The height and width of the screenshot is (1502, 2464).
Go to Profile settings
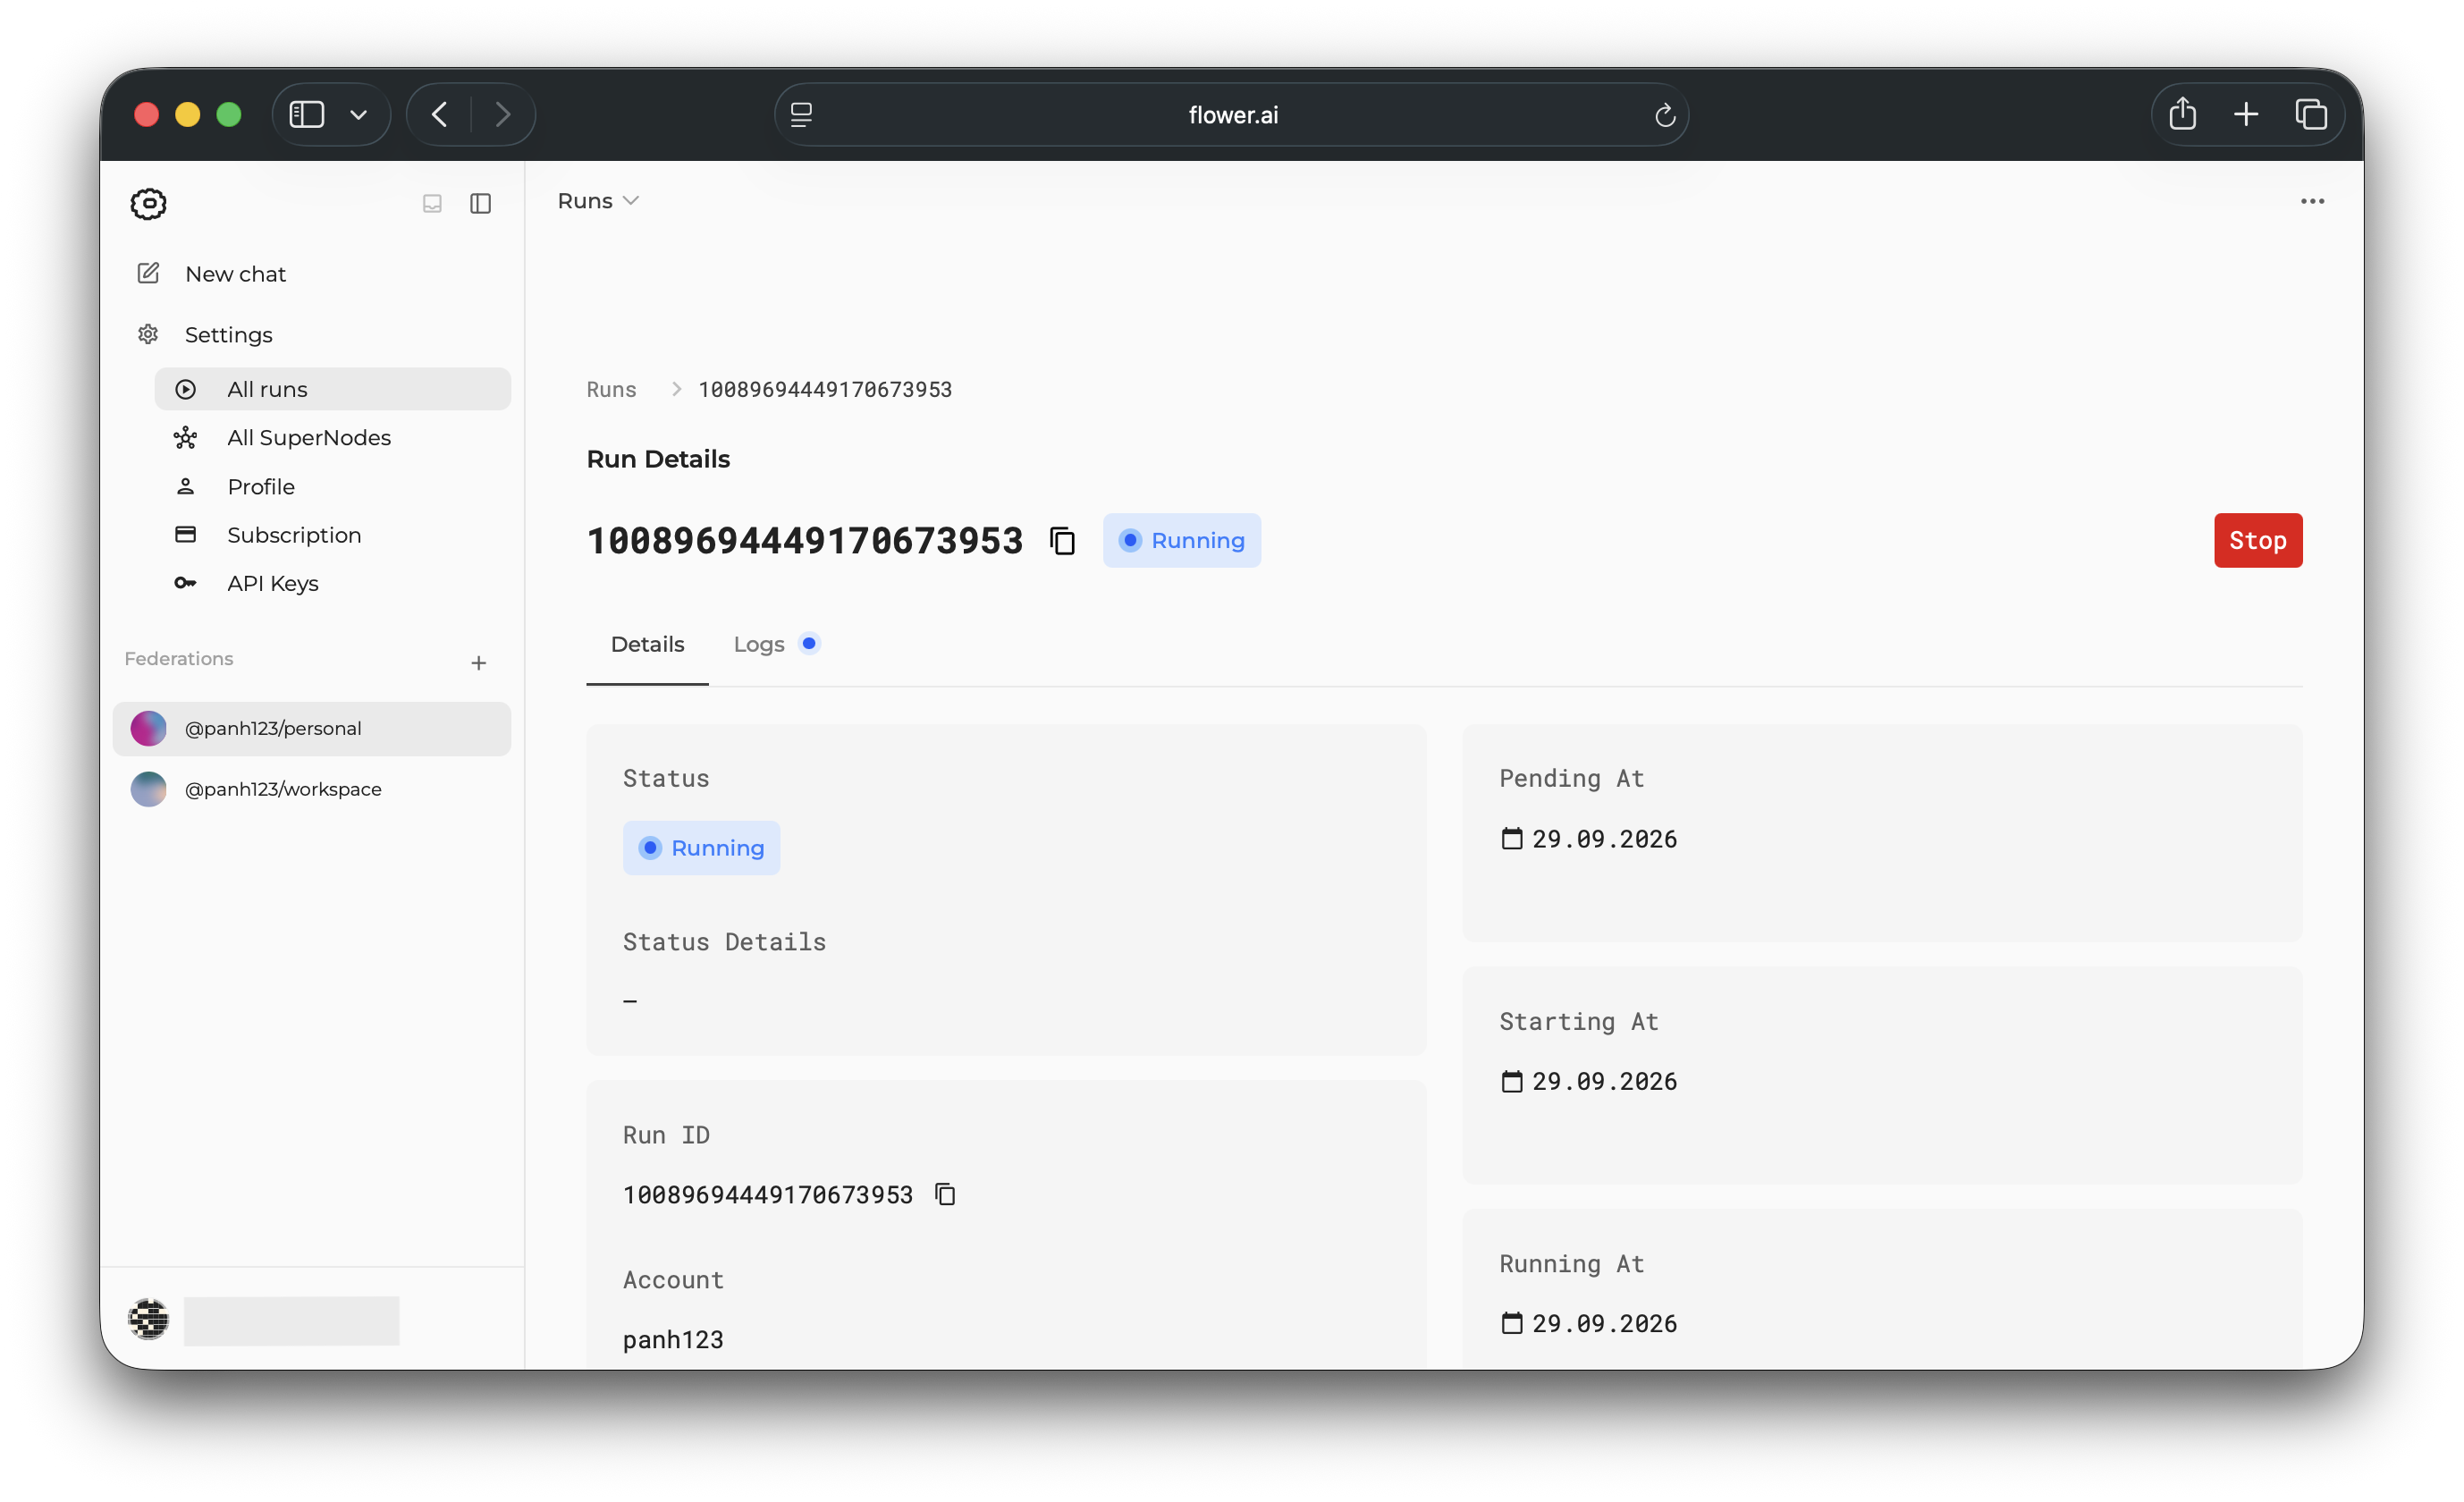(x=332, y=486)
